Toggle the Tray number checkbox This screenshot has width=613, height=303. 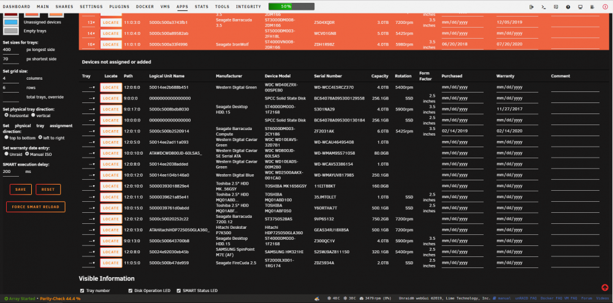[82, 291]
